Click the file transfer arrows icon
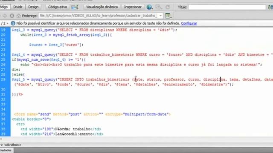 pyautogui.click(x=270, y=7)
